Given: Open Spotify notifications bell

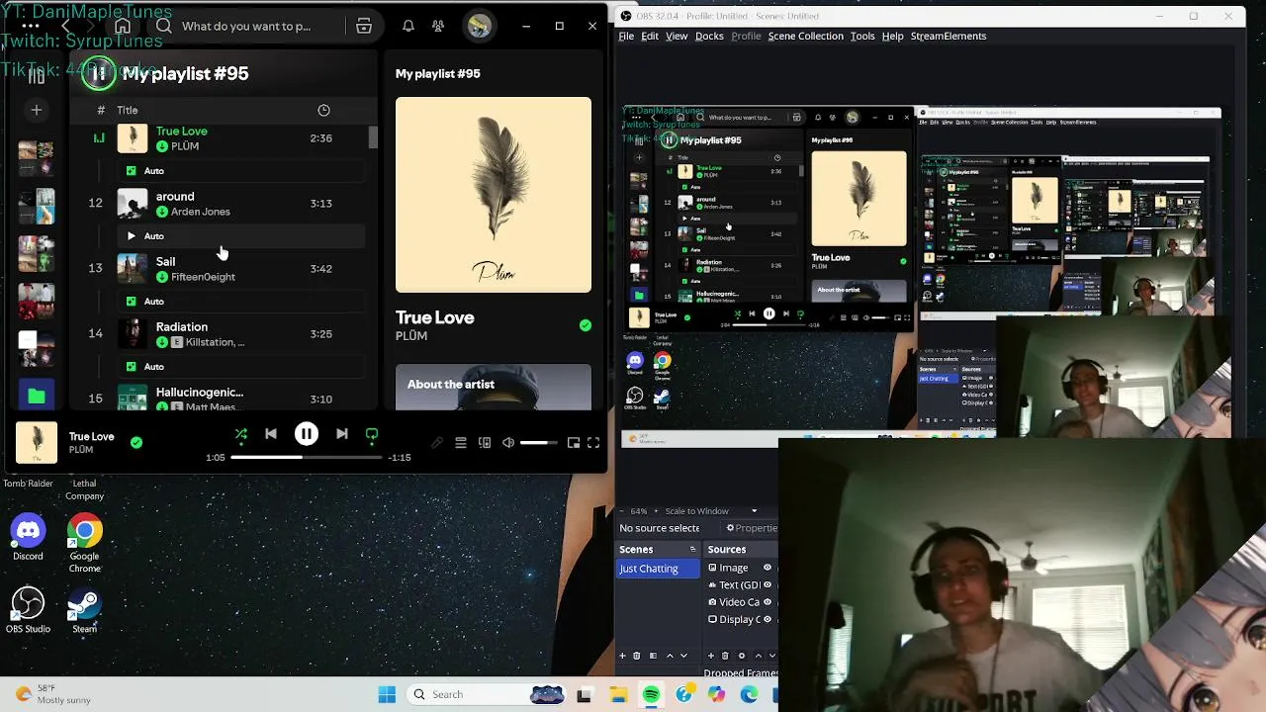Looking at the screenshot, I should click(407, 27).
